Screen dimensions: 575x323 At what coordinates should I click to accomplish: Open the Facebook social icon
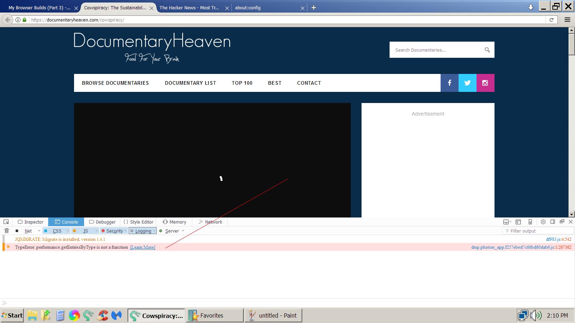pos(450,83)
